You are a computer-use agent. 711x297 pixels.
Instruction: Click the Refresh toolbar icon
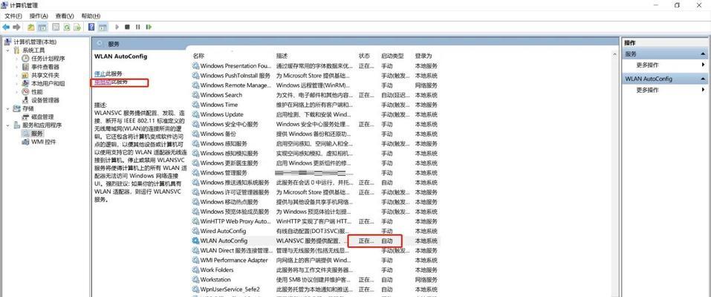(x=67, y=27)
